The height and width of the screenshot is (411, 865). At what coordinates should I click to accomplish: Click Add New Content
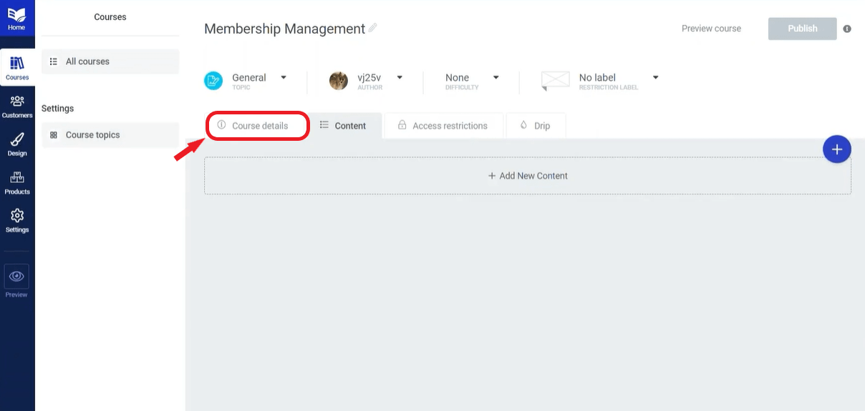[528, 176]
